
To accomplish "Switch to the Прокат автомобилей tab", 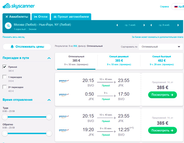I will coord(71,17).
